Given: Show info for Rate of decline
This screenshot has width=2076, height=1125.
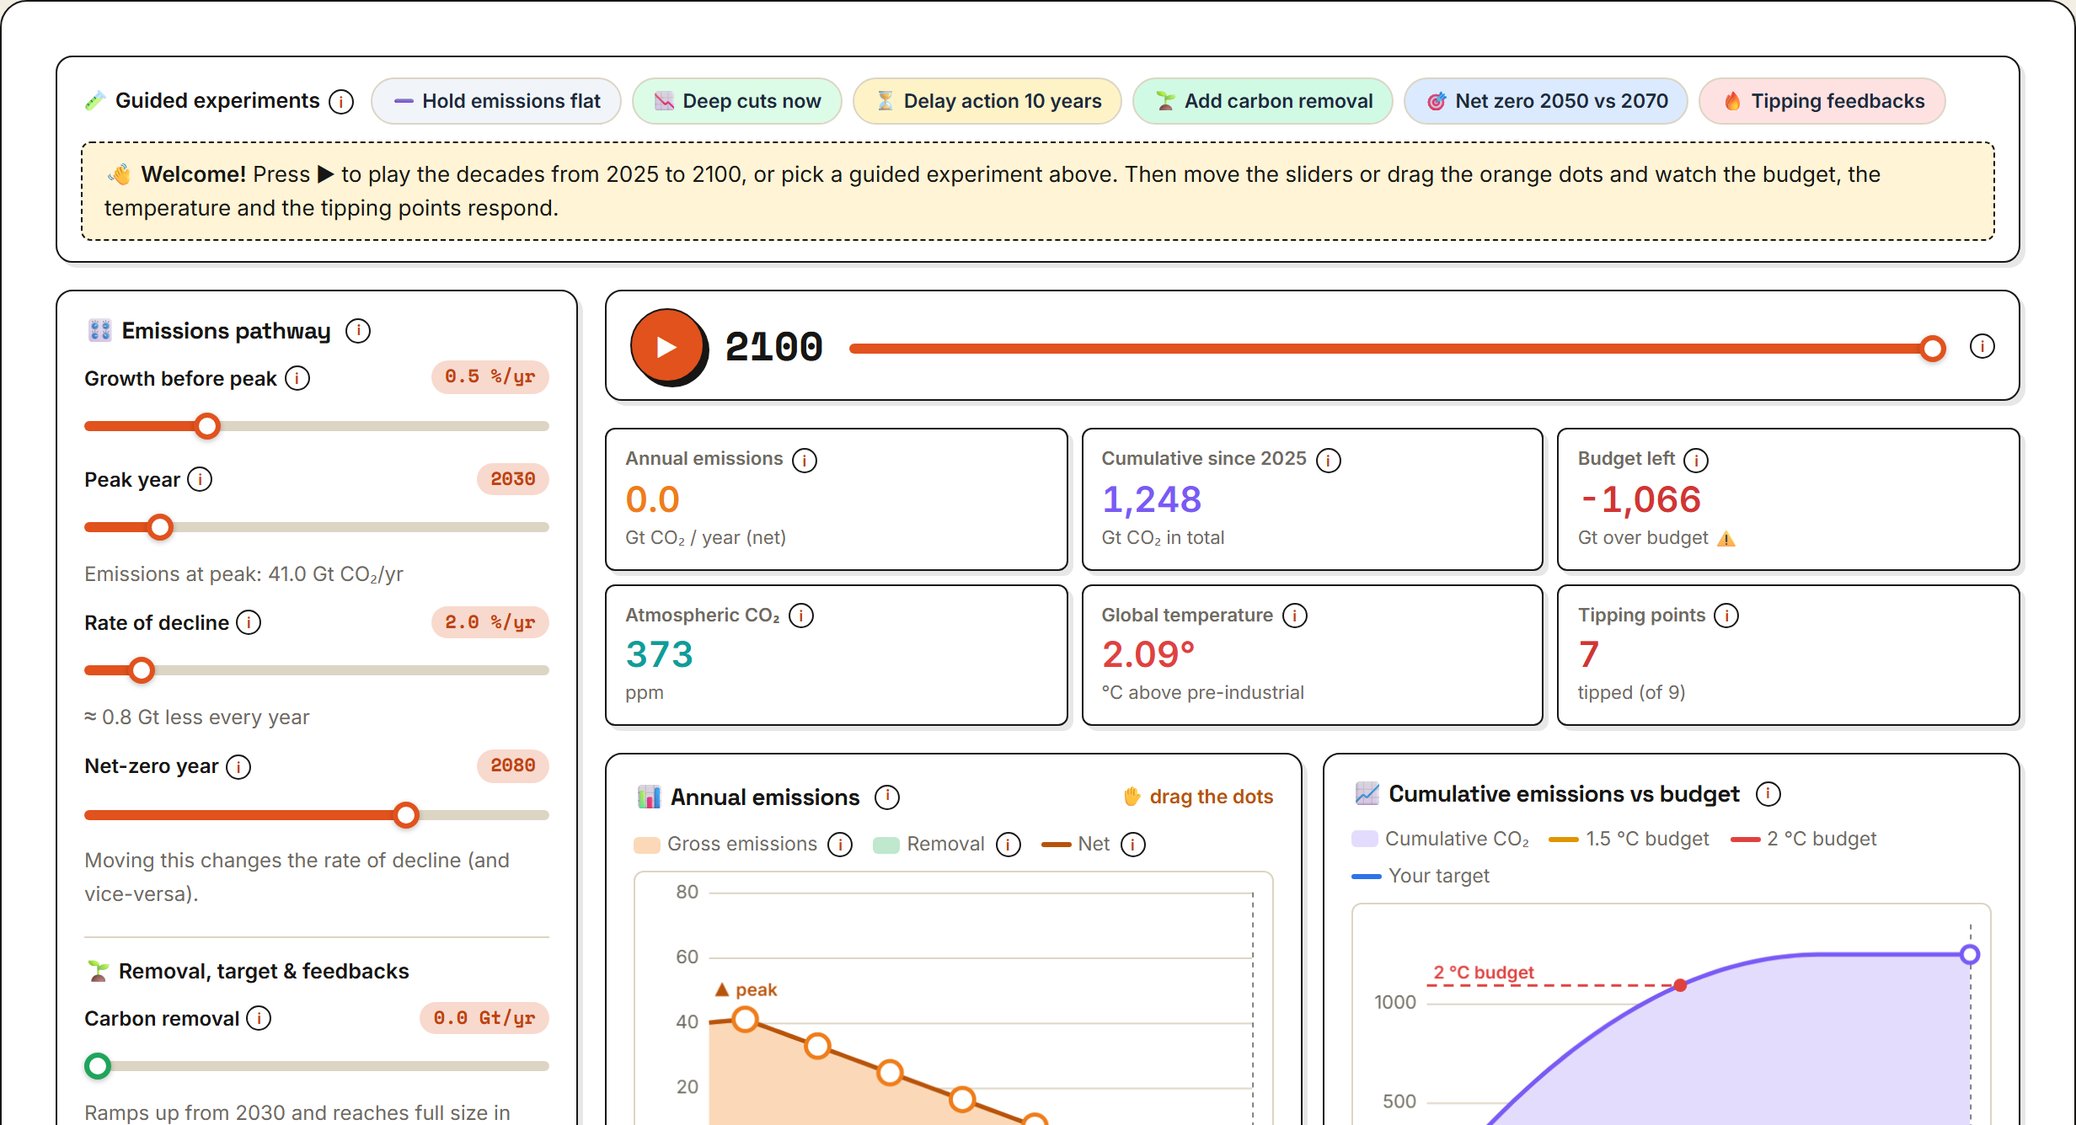Looking at the screenshot, I should pyautogui.click(x=249, y=622).
